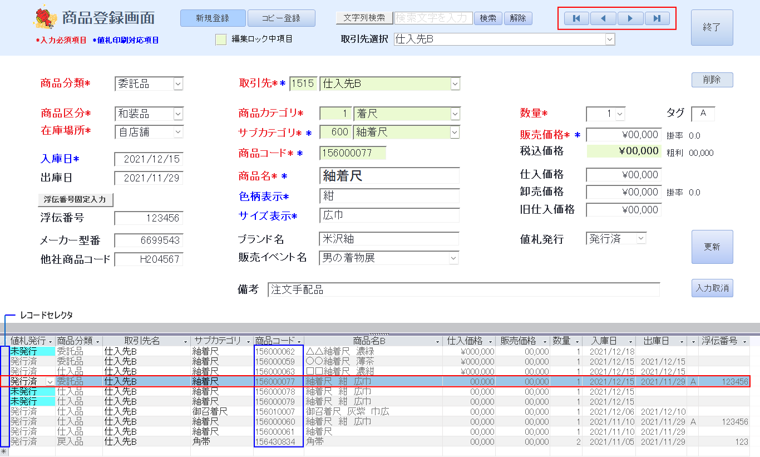Click the □□紬着尺 濃紺 cell
Screen dimensions: 760x457
click(x=373, y=371)
